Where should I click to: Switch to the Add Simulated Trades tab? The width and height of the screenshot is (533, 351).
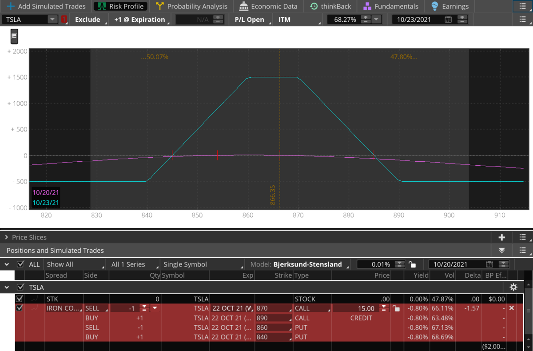point(46,7)
